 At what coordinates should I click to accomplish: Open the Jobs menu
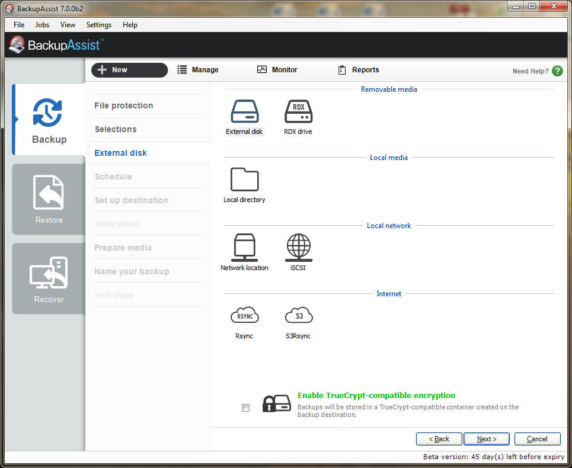tap(42, 25)
